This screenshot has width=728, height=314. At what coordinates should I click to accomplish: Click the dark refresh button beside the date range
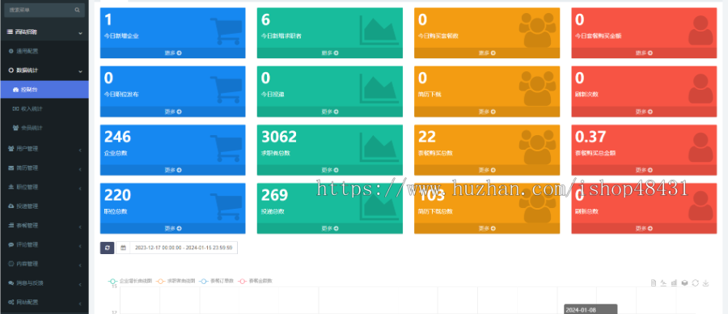coord(108,248)
